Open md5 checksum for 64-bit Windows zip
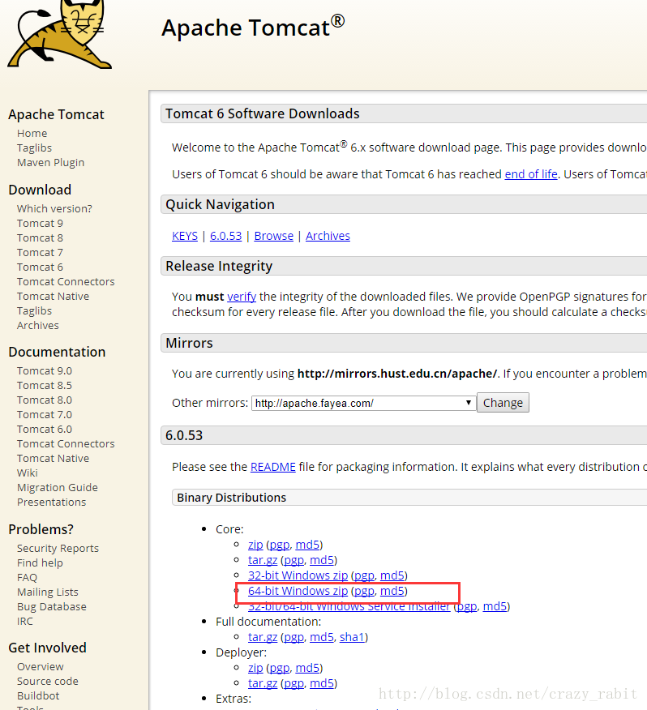This screenshot has width=647, height=710. [392, 591]
